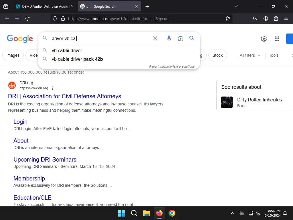This screenshot has height=220, width=293.
Task: Open search Tools options
Action: tap(274, 55)
